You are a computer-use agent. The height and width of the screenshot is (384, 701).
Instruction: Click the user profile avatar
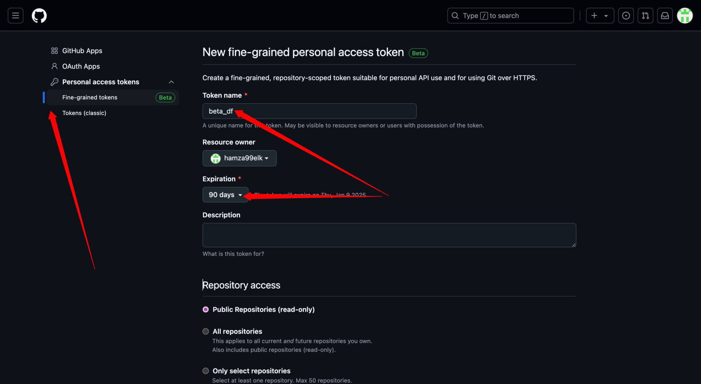point(685,16)
